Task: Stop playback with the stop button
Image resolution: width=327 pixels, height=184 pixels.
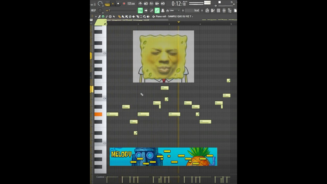Action: pyautogui.click(x=118, y=4)
